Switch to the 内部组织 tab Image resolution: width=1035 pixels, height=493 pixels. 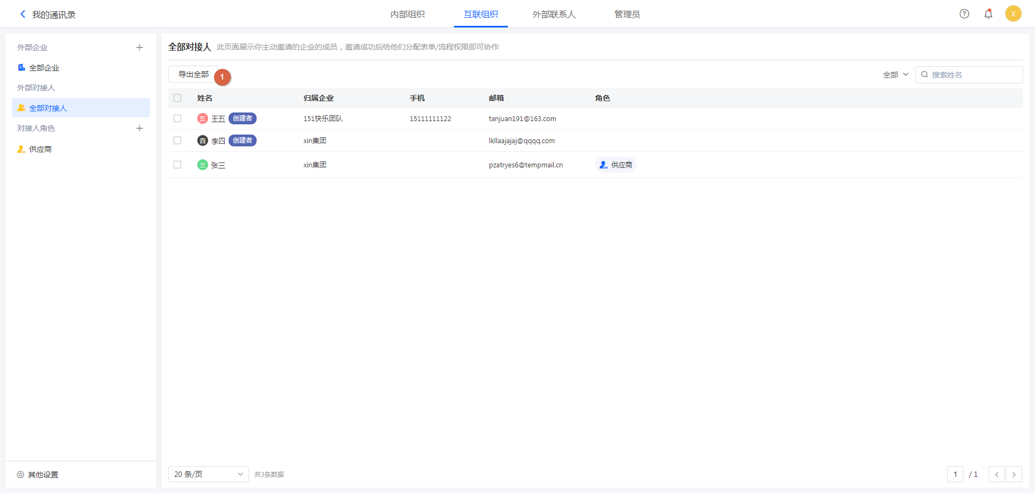point(408,15)
